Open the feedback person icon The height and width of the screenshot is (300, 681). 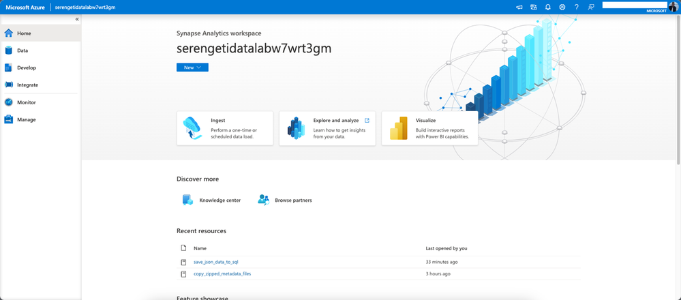tap(590, 7)
